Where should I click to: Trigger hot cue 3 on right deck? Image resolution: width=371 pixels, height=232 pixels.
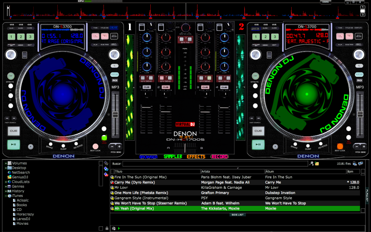(x=275, y=37)
